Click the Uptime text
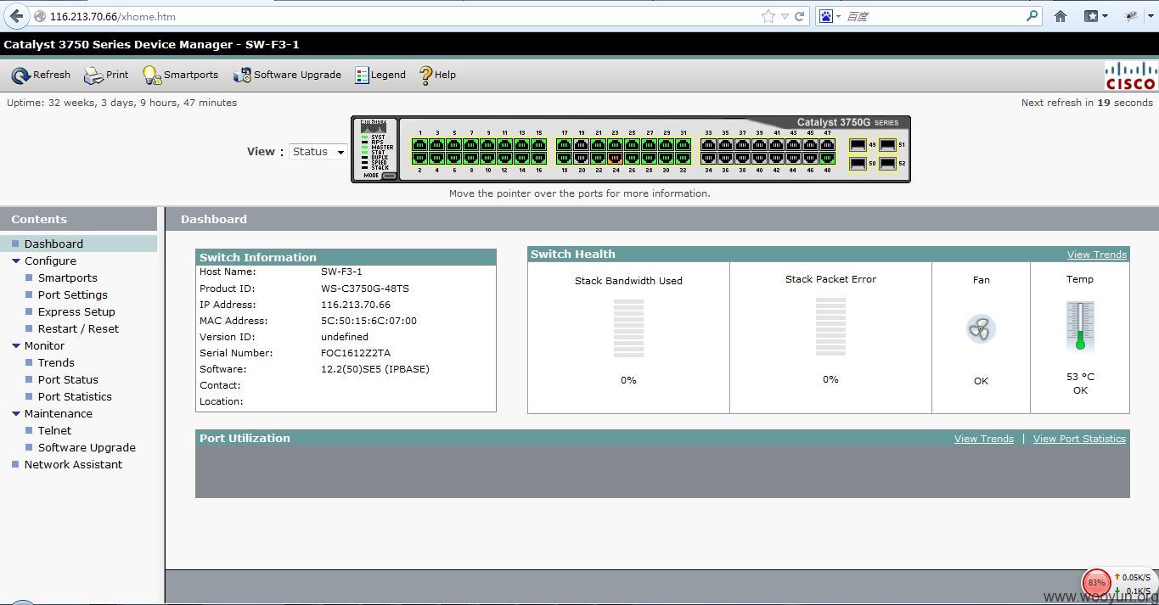The height and width of the screenshot is (605, 1159). [121, 103]
